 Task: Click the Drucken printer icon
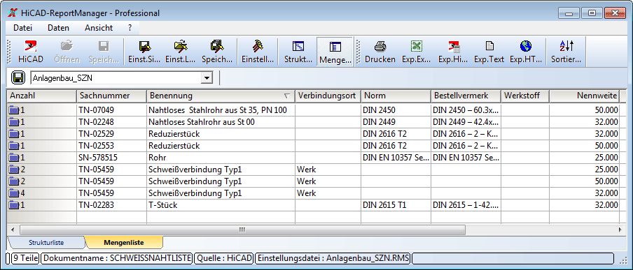point(380,52)
